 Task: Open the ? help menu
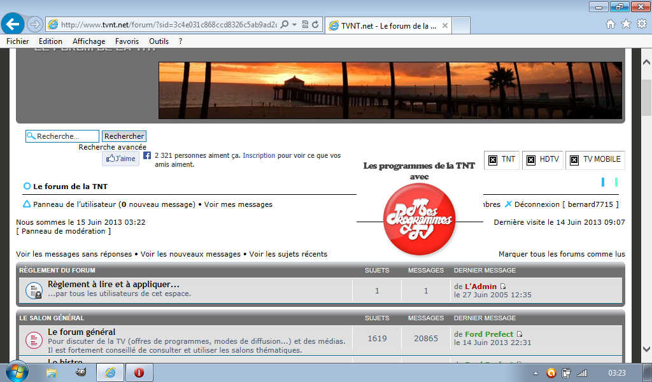click(180, 41)
